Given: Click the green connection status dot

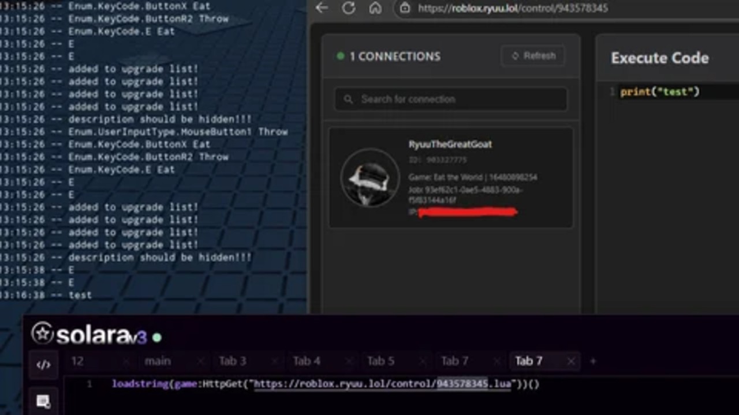Looking at the screenshot, I should (341, 56).
